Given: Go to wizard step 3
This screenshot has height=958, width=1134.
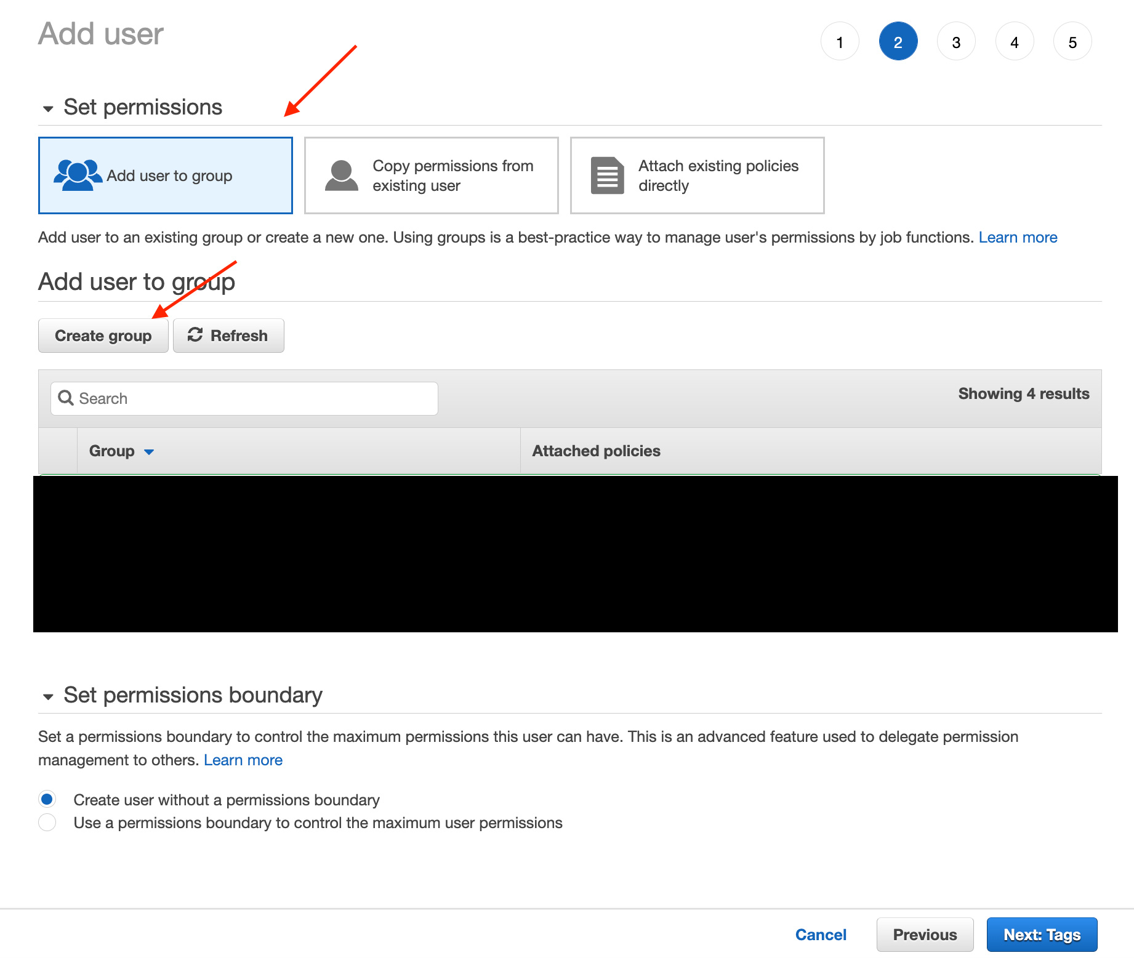Looking at the screenshot, I should [956, 42].
